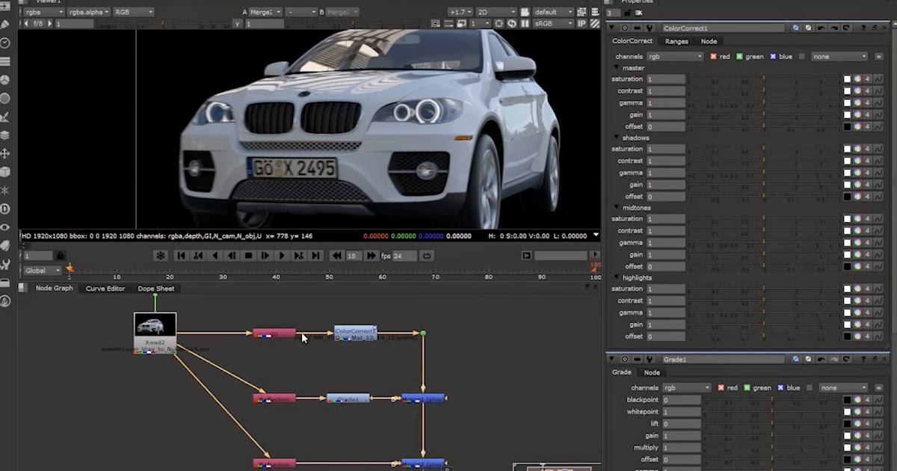
Task: Jump to the first frame
Action: (x=181, y=256)
